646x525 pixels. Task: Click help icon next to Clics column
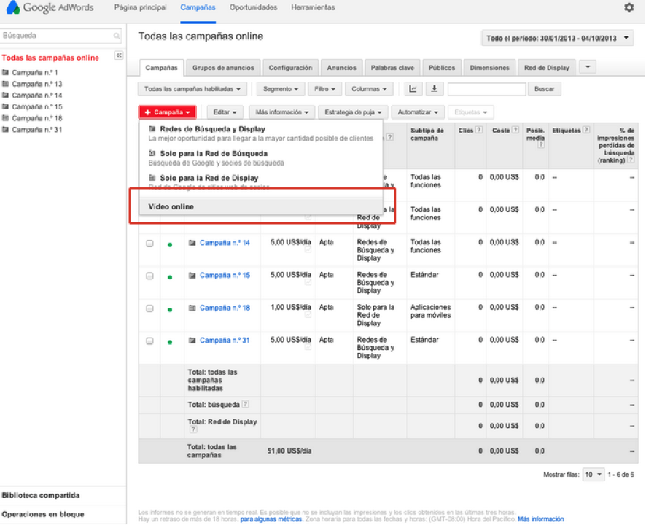[479, 131]
